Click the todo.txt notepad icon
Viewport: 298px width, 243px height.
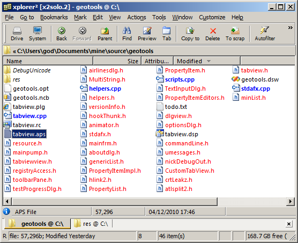(x=160, y=106)
